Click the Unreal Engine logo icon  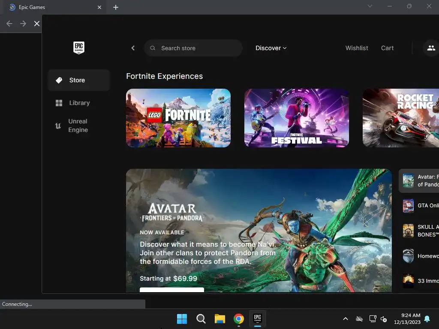58,126
